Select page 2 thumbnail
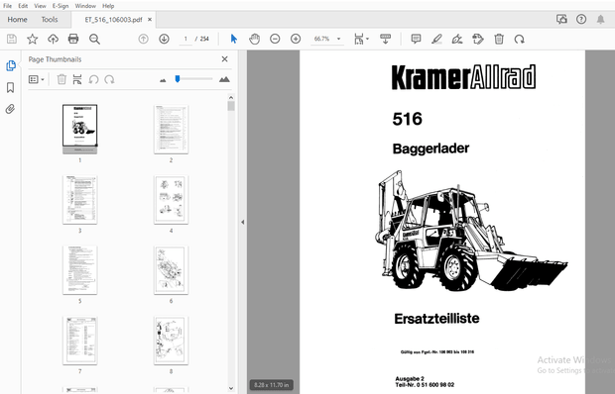The width and height of the screenshot is (615, 394). [171, 129]
